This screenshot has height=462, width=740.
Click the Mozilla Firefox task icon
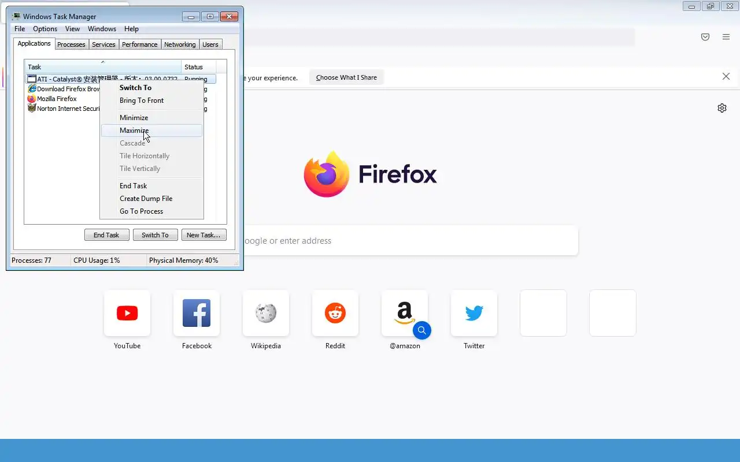pos(32,99)
